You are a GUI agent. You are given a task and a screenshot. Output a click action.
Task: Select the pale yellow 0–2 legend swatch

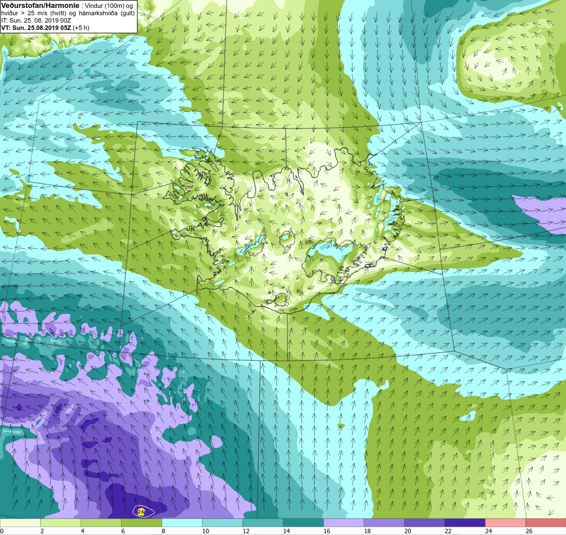[x=20, y=523]
